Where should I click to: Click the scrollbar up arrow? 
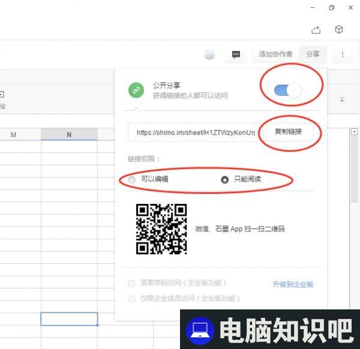tap(354, 132)
